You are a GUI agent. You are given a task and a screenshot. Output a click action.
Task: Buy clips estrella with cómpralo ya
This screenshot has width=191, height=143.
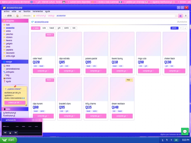[70, 71]
